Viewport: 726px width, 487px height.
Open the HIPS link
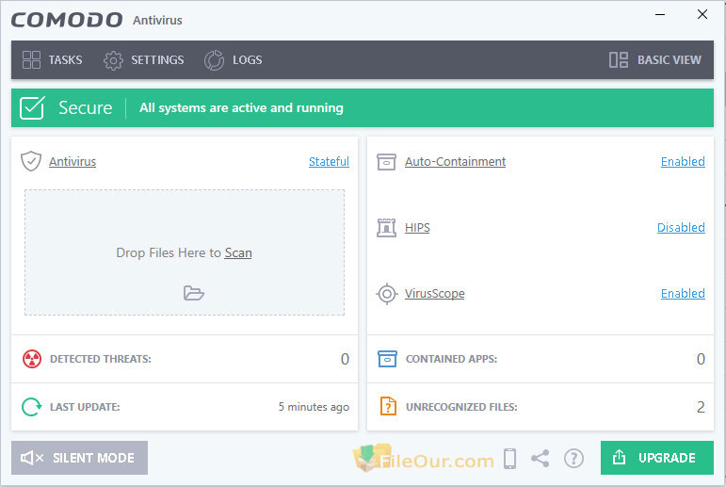pyautogui.click(x=417, y=228)
